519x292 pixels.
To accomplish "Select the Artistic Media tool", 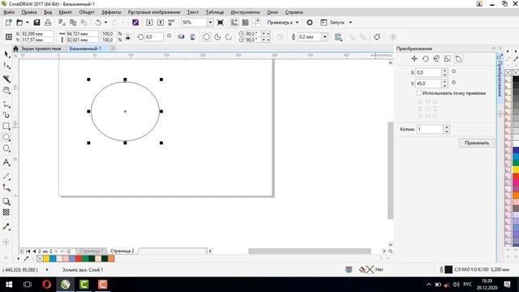I will point(6,115).
